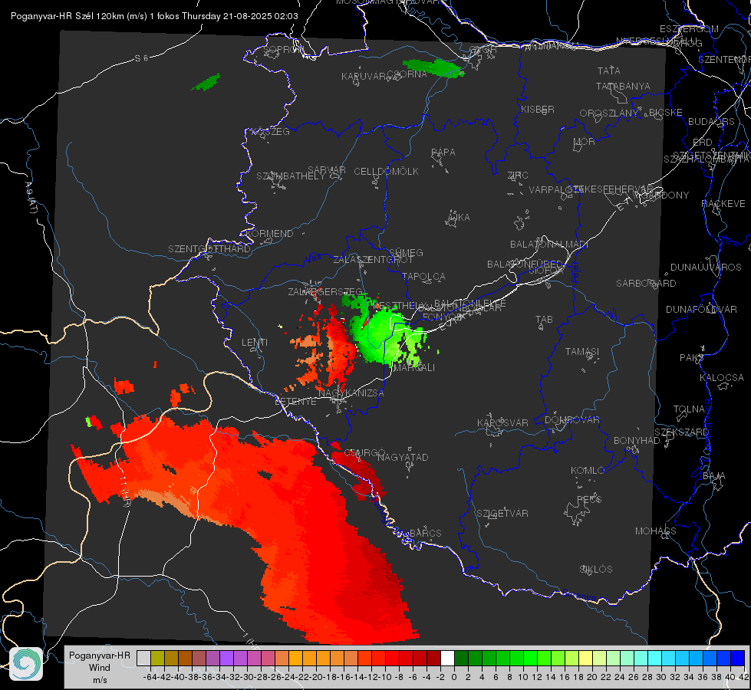Click the MOHÁCS city label
The height and width of the screenshot is (690, 751).
tap(656, 531)
